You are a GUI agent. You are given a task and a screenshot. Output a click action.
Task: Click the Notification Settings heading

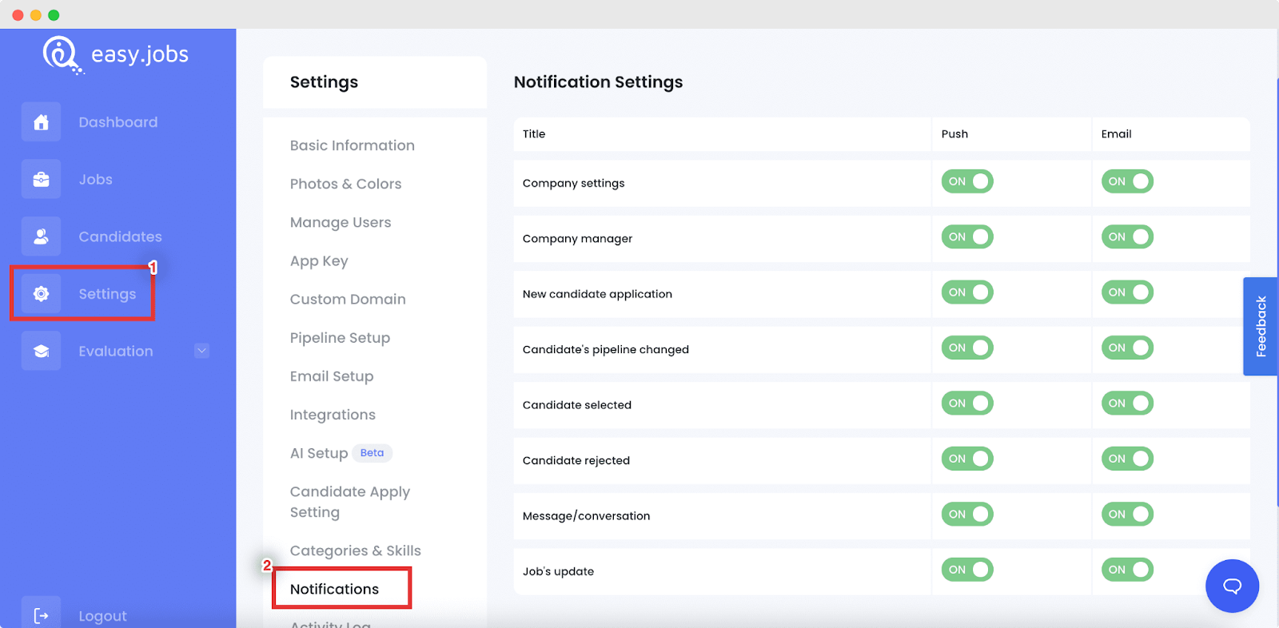click(x=599, y=81)
